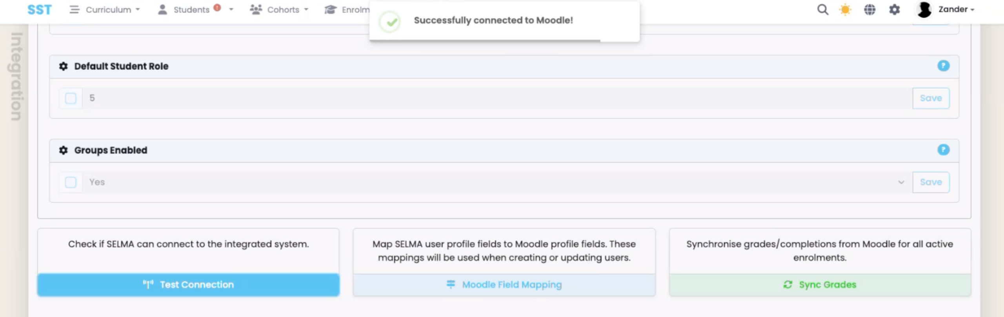The image size is (1004, 317).
Task: Check the Groups Enabled checkbox
Action: [71, 182]
